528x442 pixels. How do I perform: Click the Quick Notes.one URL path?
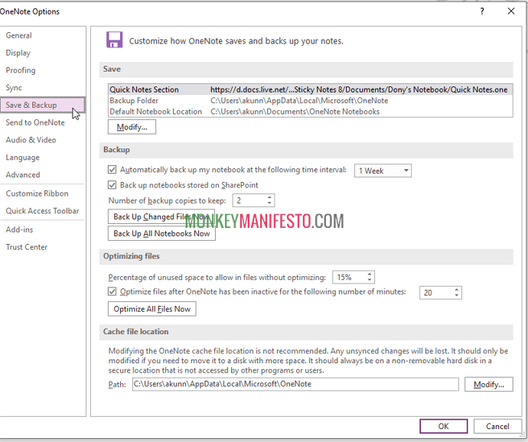point(359,89)
